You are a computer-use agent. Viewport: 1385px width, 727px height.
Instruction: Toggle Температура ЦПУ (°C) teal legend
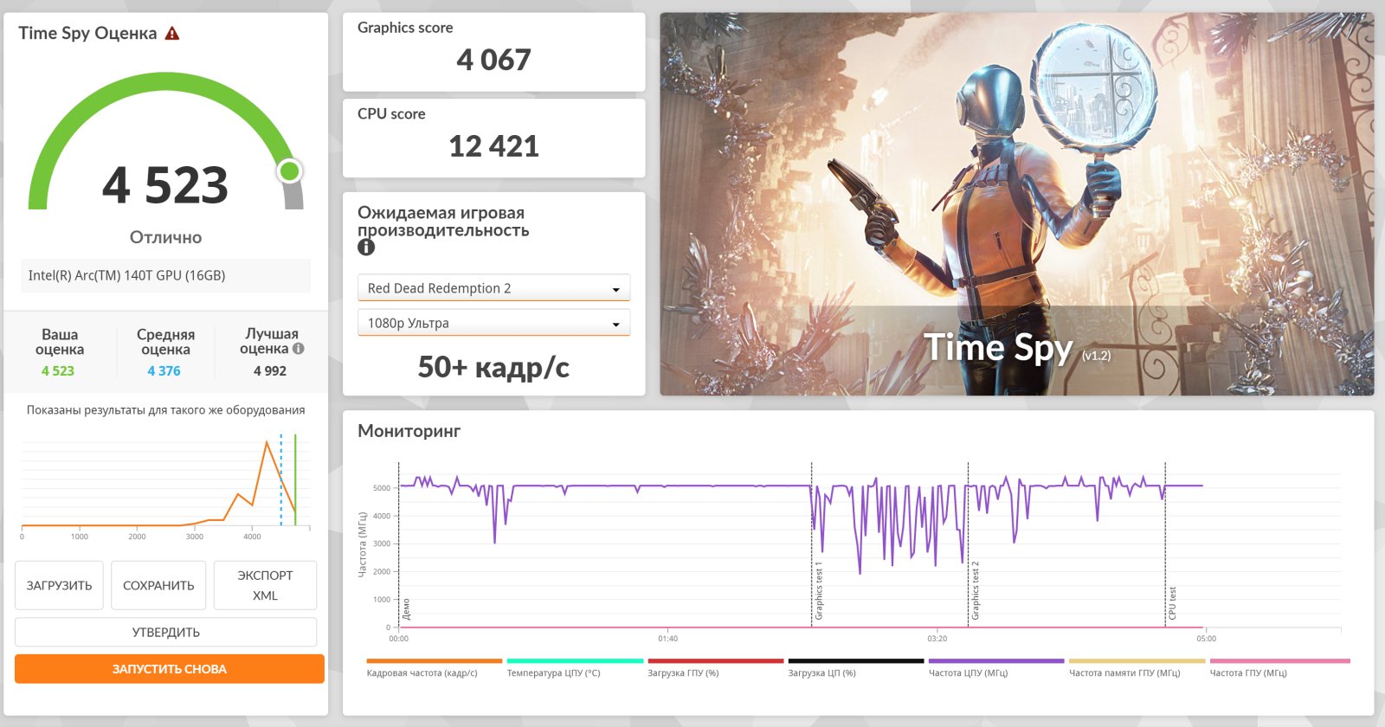(575, 668)
